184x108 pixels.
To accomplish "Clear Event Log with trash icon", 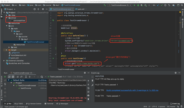I will tap(93, 81).
